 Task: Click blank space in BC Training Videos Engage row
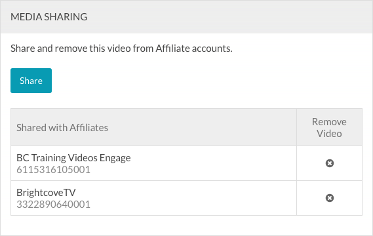214,163
